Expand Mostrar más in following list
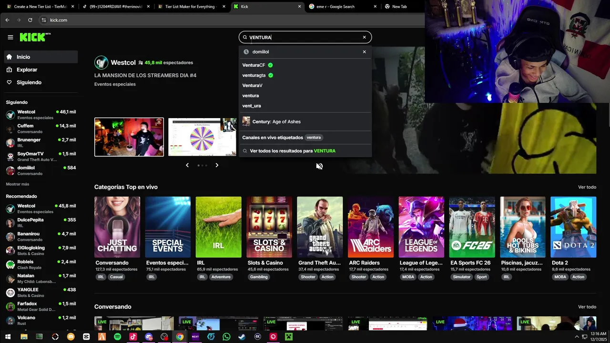The height and width of the screenshot is (343, 610). [18, 184]
